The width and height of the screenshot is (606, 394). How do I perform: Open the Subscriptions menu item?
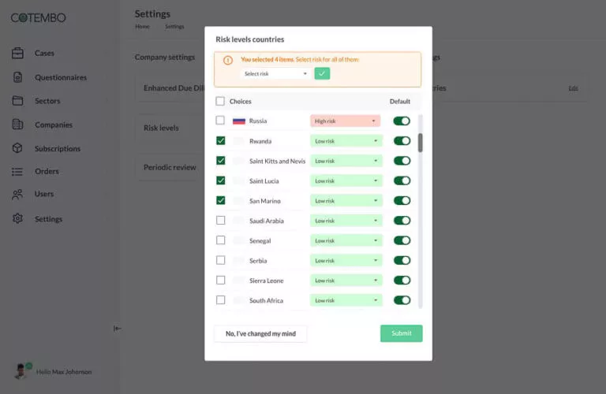[x=58, y=149]
